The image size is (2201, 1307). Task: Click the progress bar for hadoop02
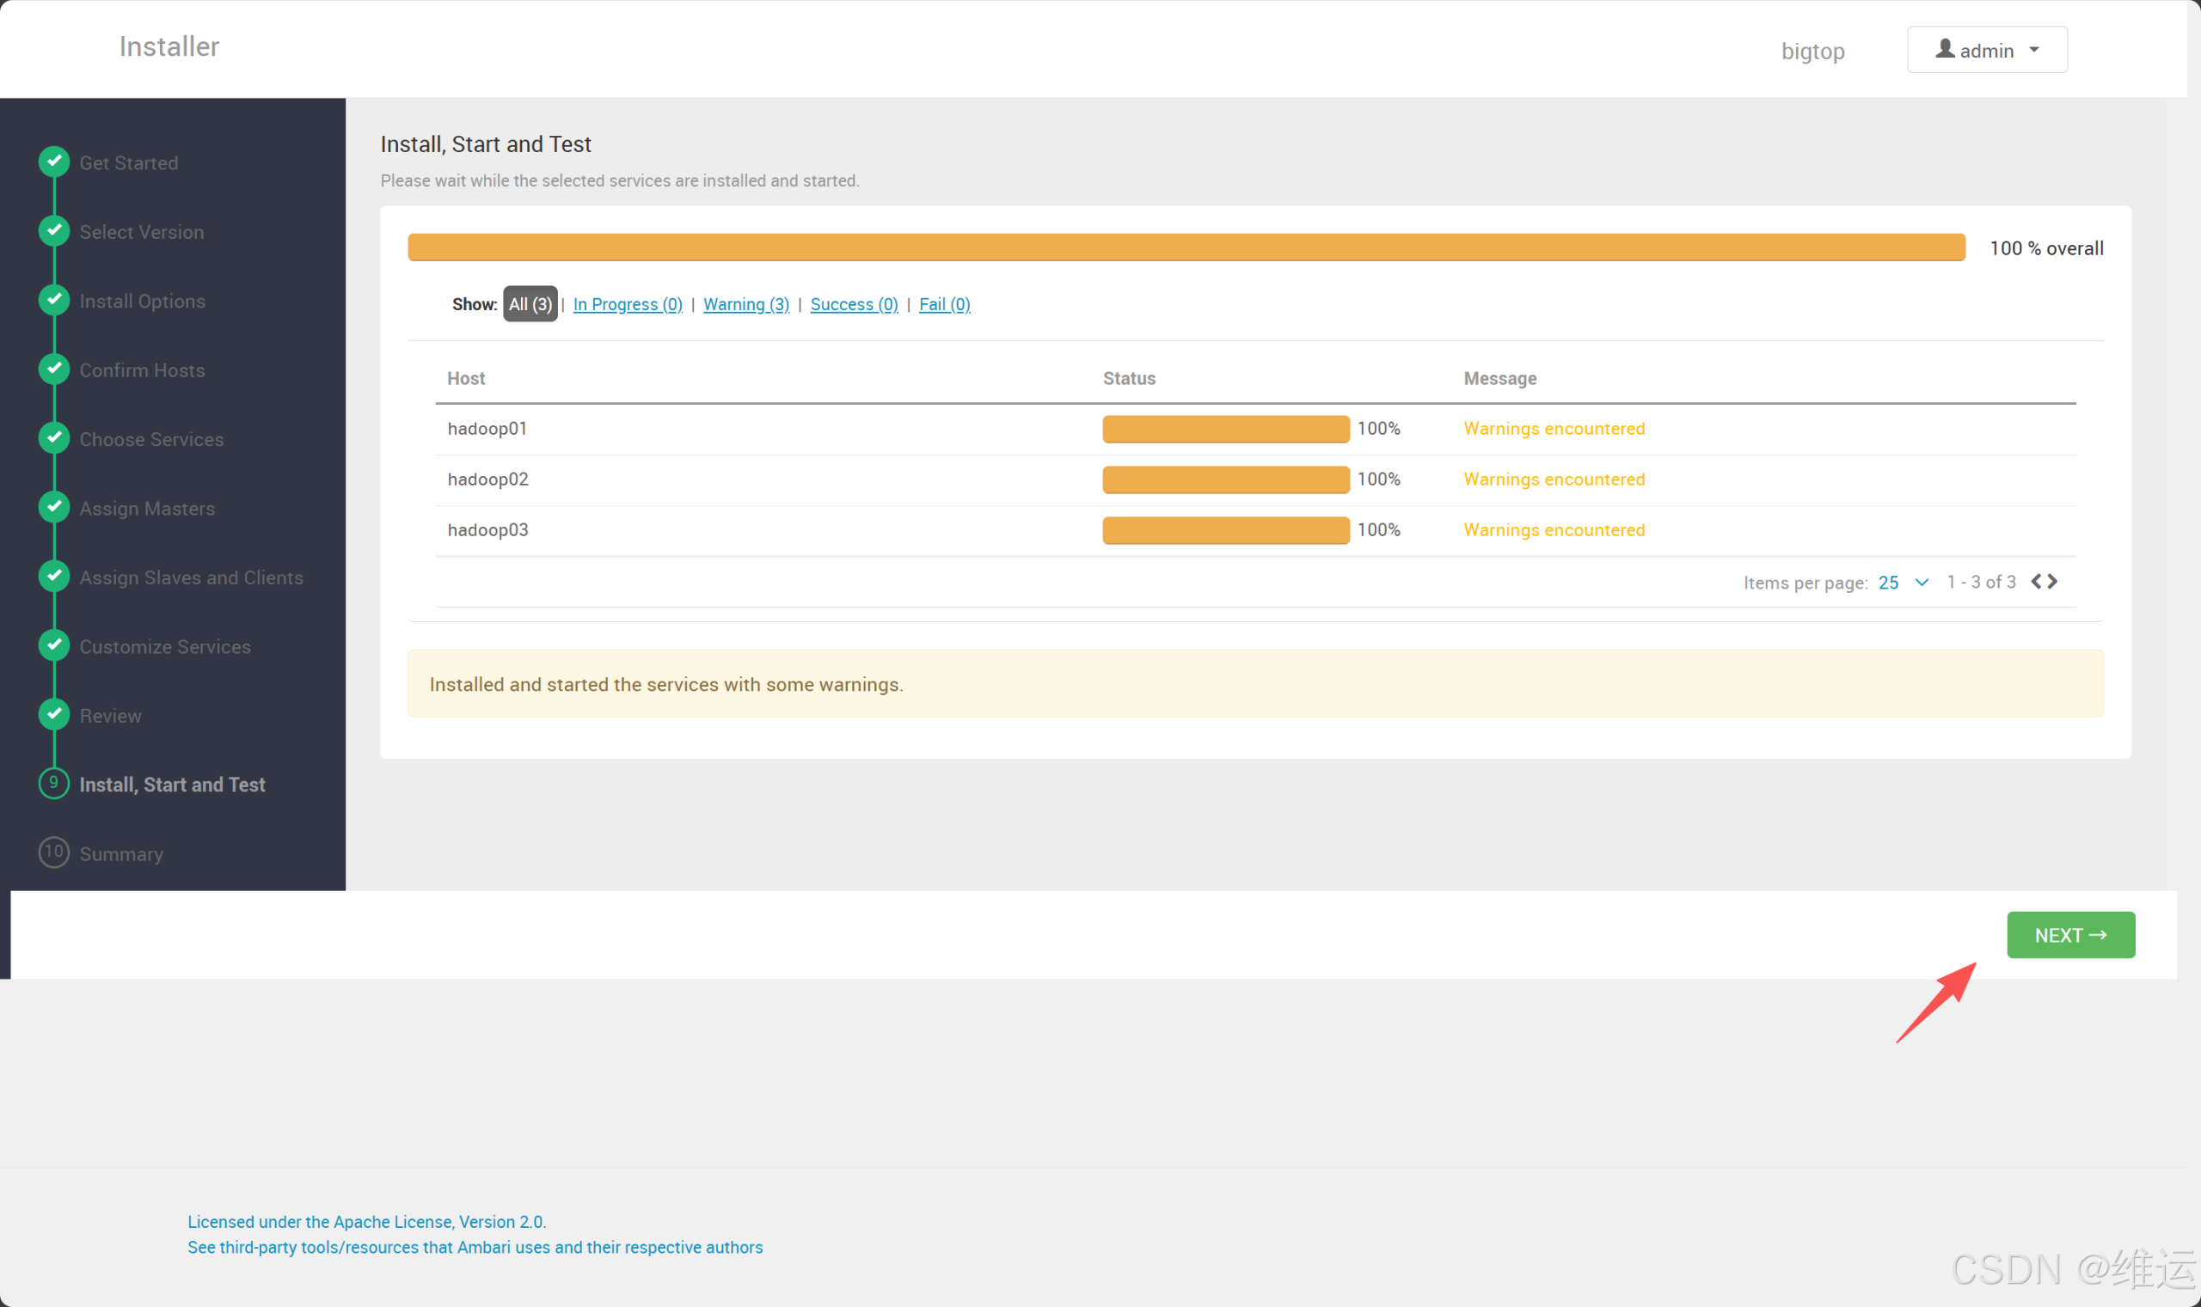(1224, 479)
